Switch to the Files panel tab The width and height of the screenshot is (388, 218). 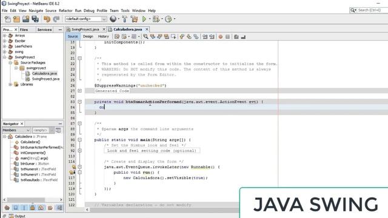click(x=24, y=30)
